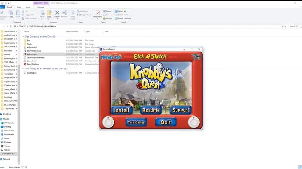Switch to the Share ribbon tab
The height and width of the screenshot is (169, 302).
click(19, 7)
